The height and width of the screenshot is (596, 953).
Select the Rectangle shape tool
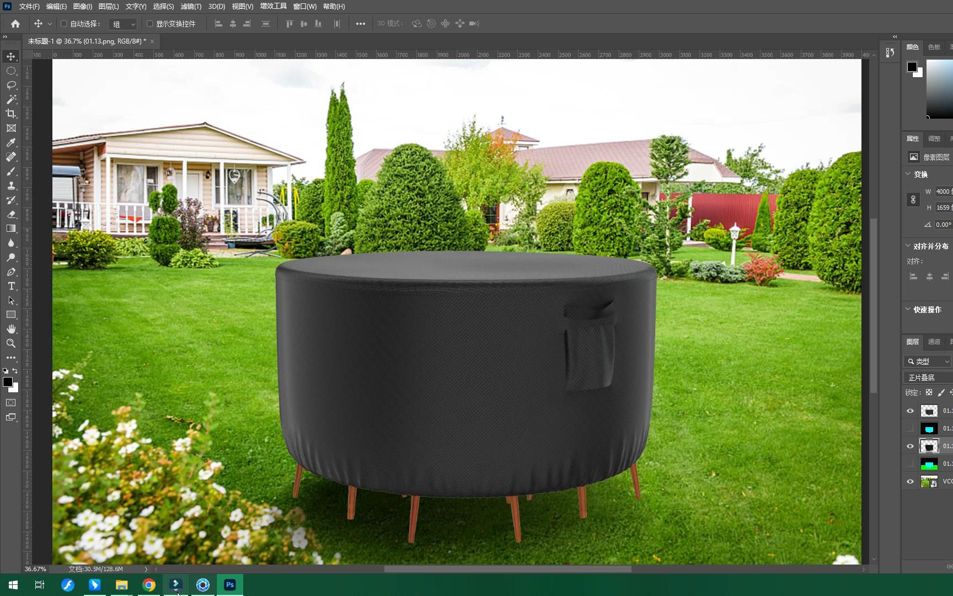pyautogui.click(x=11, y=315)
